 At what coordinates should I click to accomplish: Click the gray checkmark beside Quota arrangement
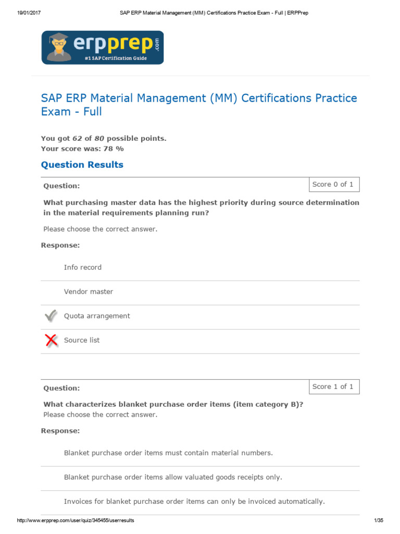pos(51,316)
